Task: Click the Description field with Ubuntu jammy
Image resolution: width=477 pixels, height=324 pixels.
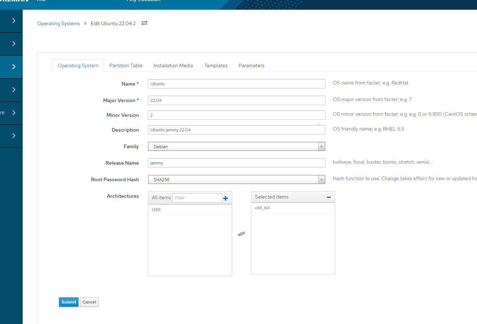Action: [237, 130]
